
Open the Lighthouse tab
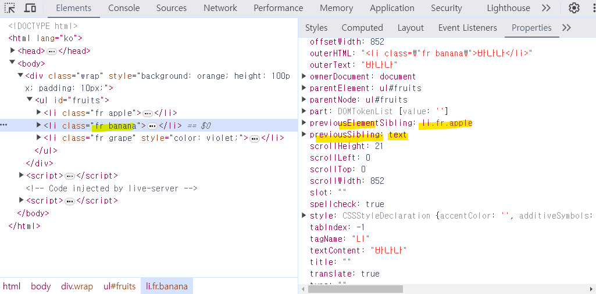pos(508,8)
